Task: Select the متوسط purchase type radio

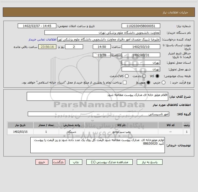Action: 148,83
